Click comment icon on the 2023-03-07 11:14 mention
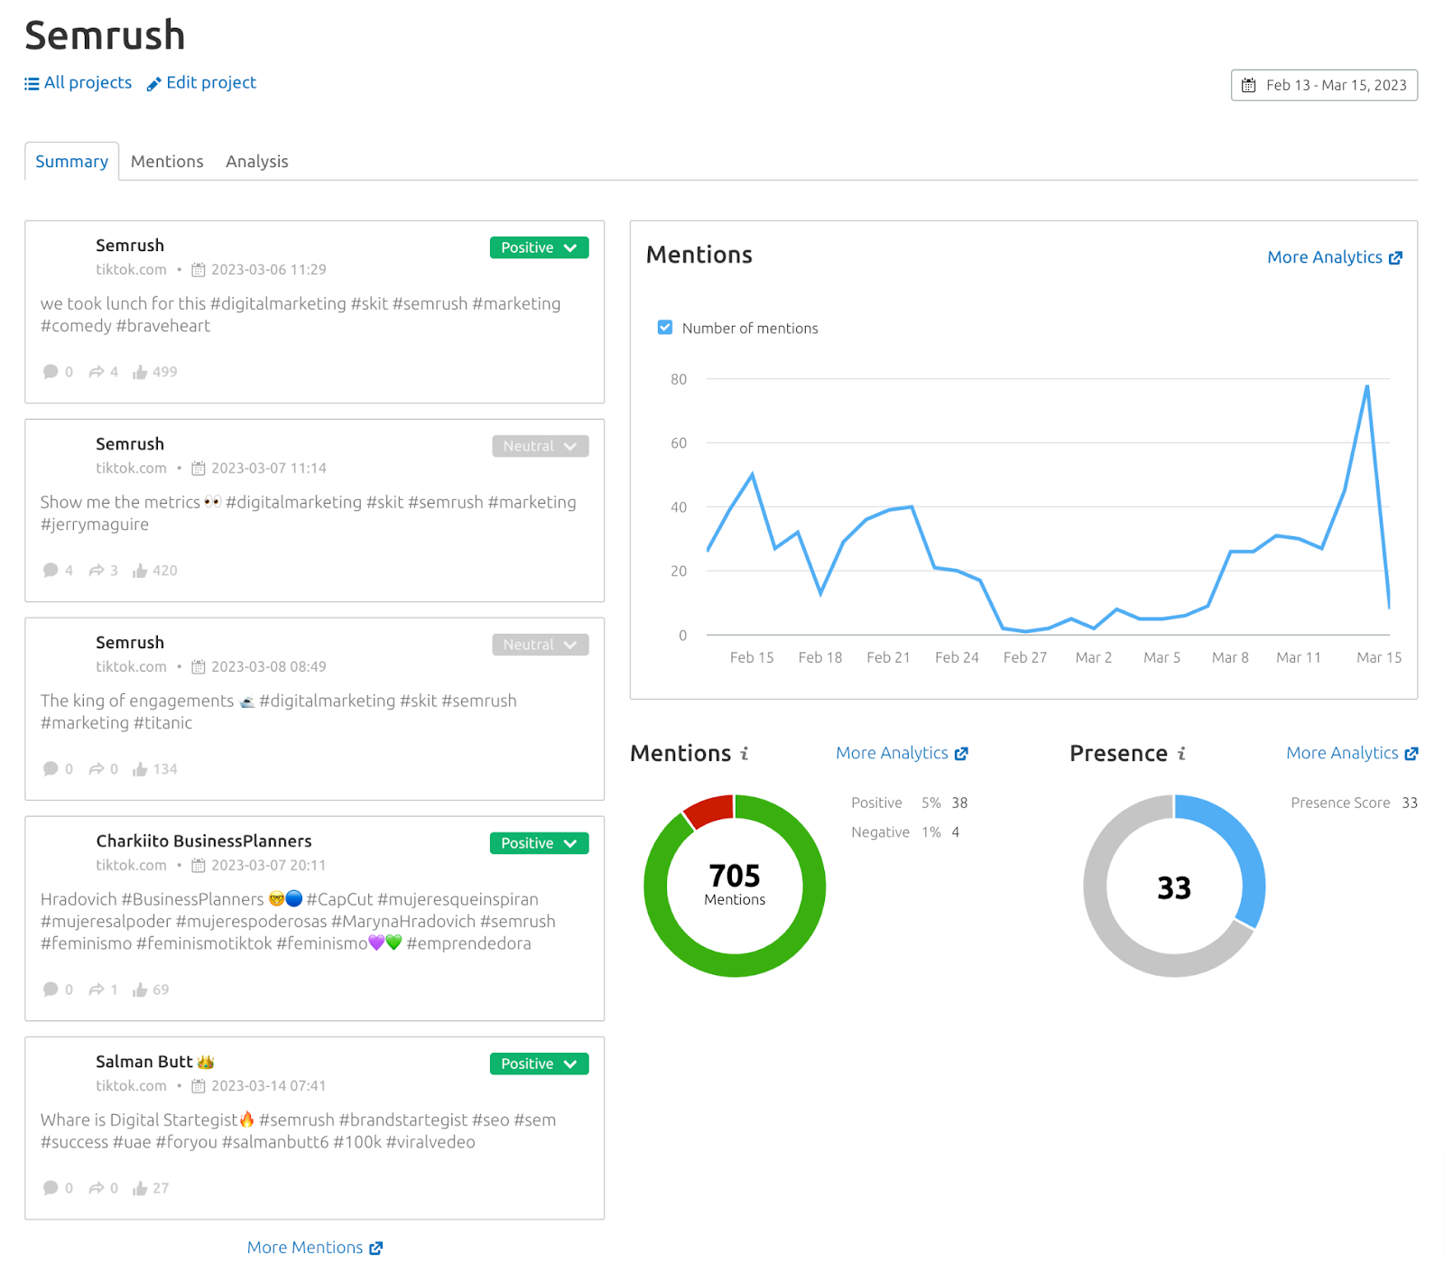This screenshot has width=1444, height=1282. point(51,571)
